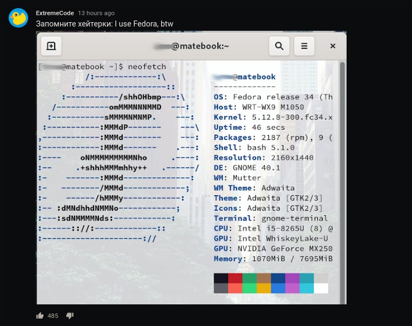Click the 'Host: WRT-WX9 M1050' line
The height and width of the screenshot is (326, 412).
pos(259,107)
